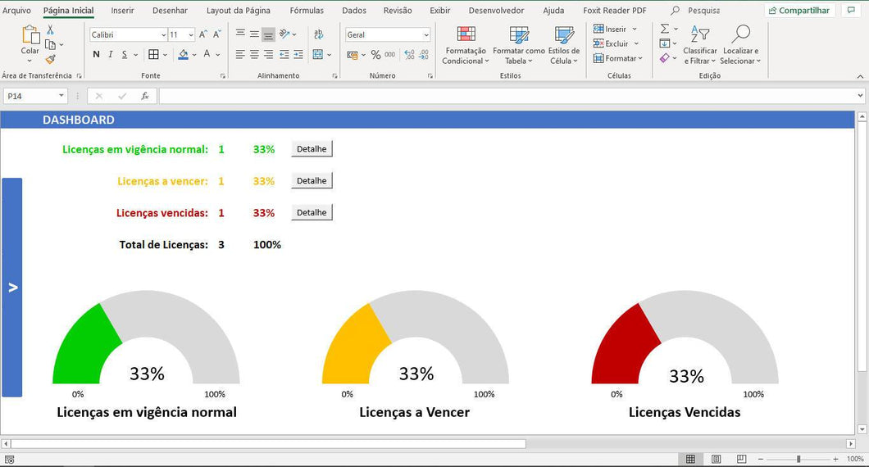The height and width of the screenshot is (467, 869).
Task: Click Detalhe for Licenças vencidas
Action: tap(312, 212)
